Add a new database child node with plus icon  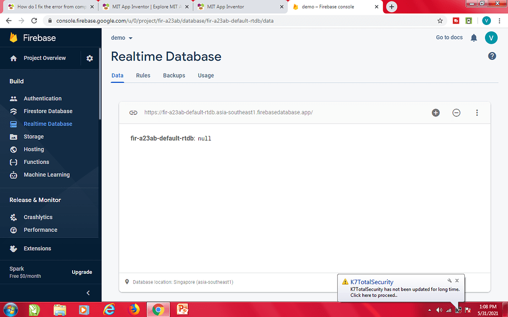(435, 112)
